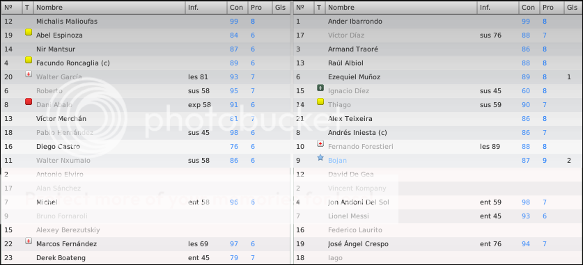Click right table Nº column header
583x265 pixels.
click(x=304, y=8)
